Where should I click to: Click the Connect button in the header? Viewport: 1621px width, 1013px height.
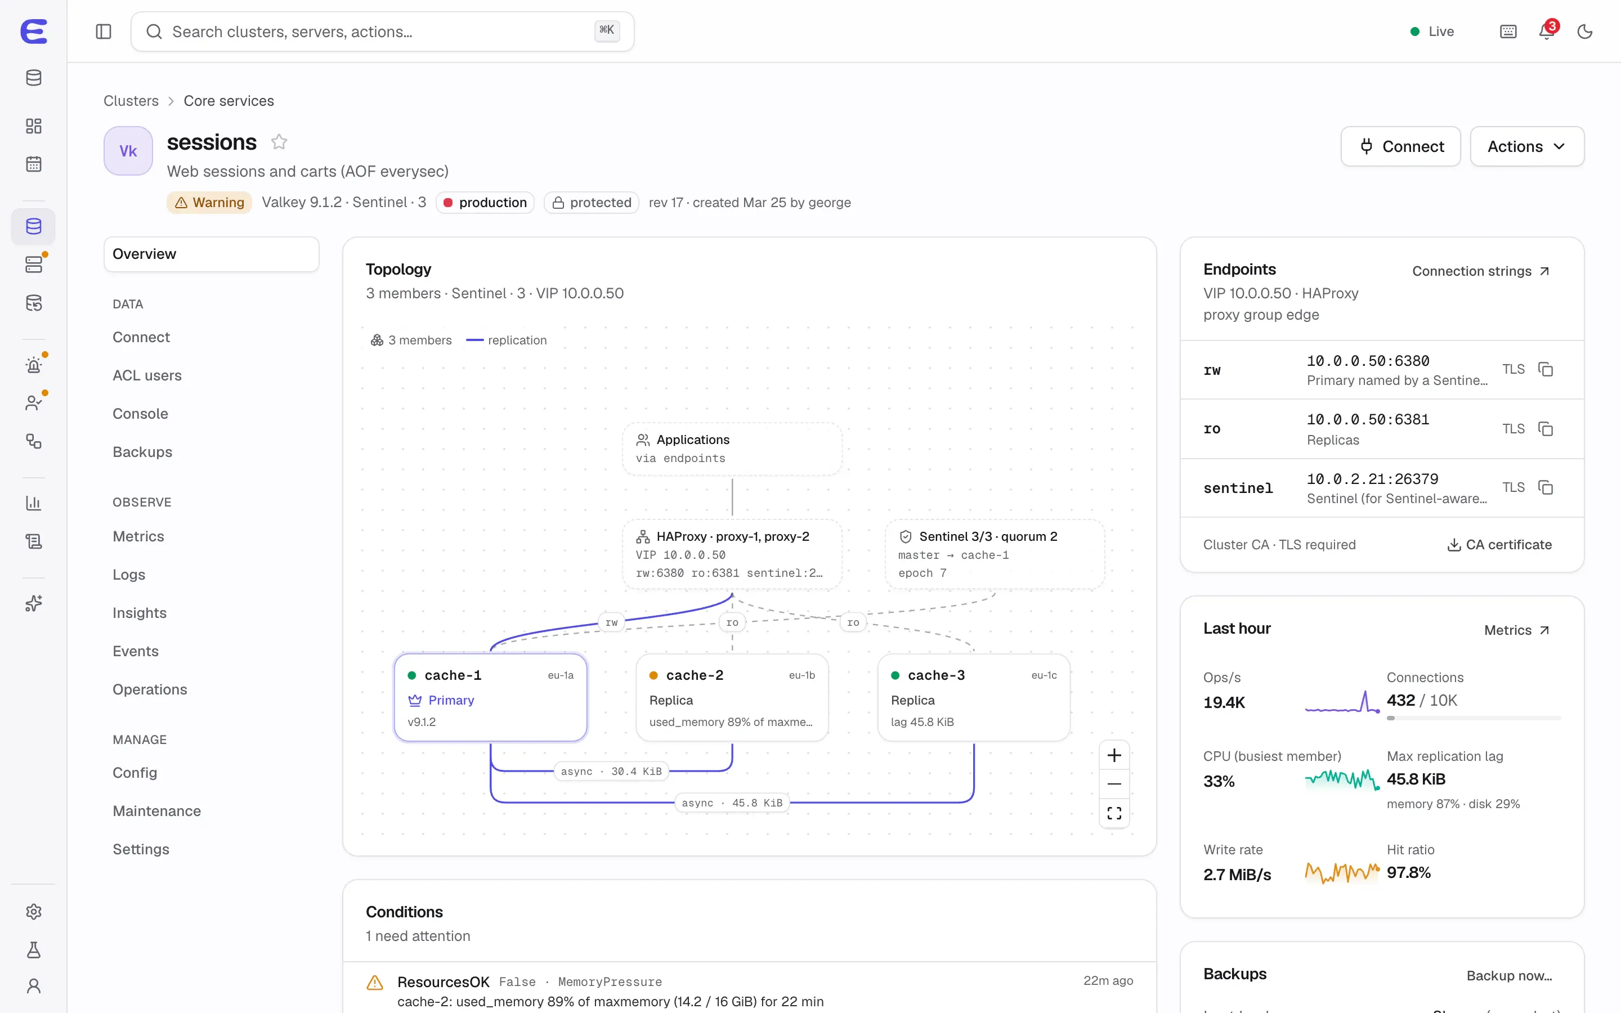pyautogui.click(x=1400, y=146)
